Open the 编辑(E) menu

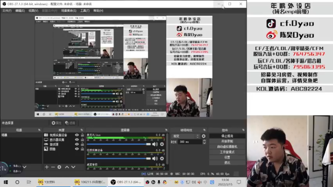coord(20,11)
